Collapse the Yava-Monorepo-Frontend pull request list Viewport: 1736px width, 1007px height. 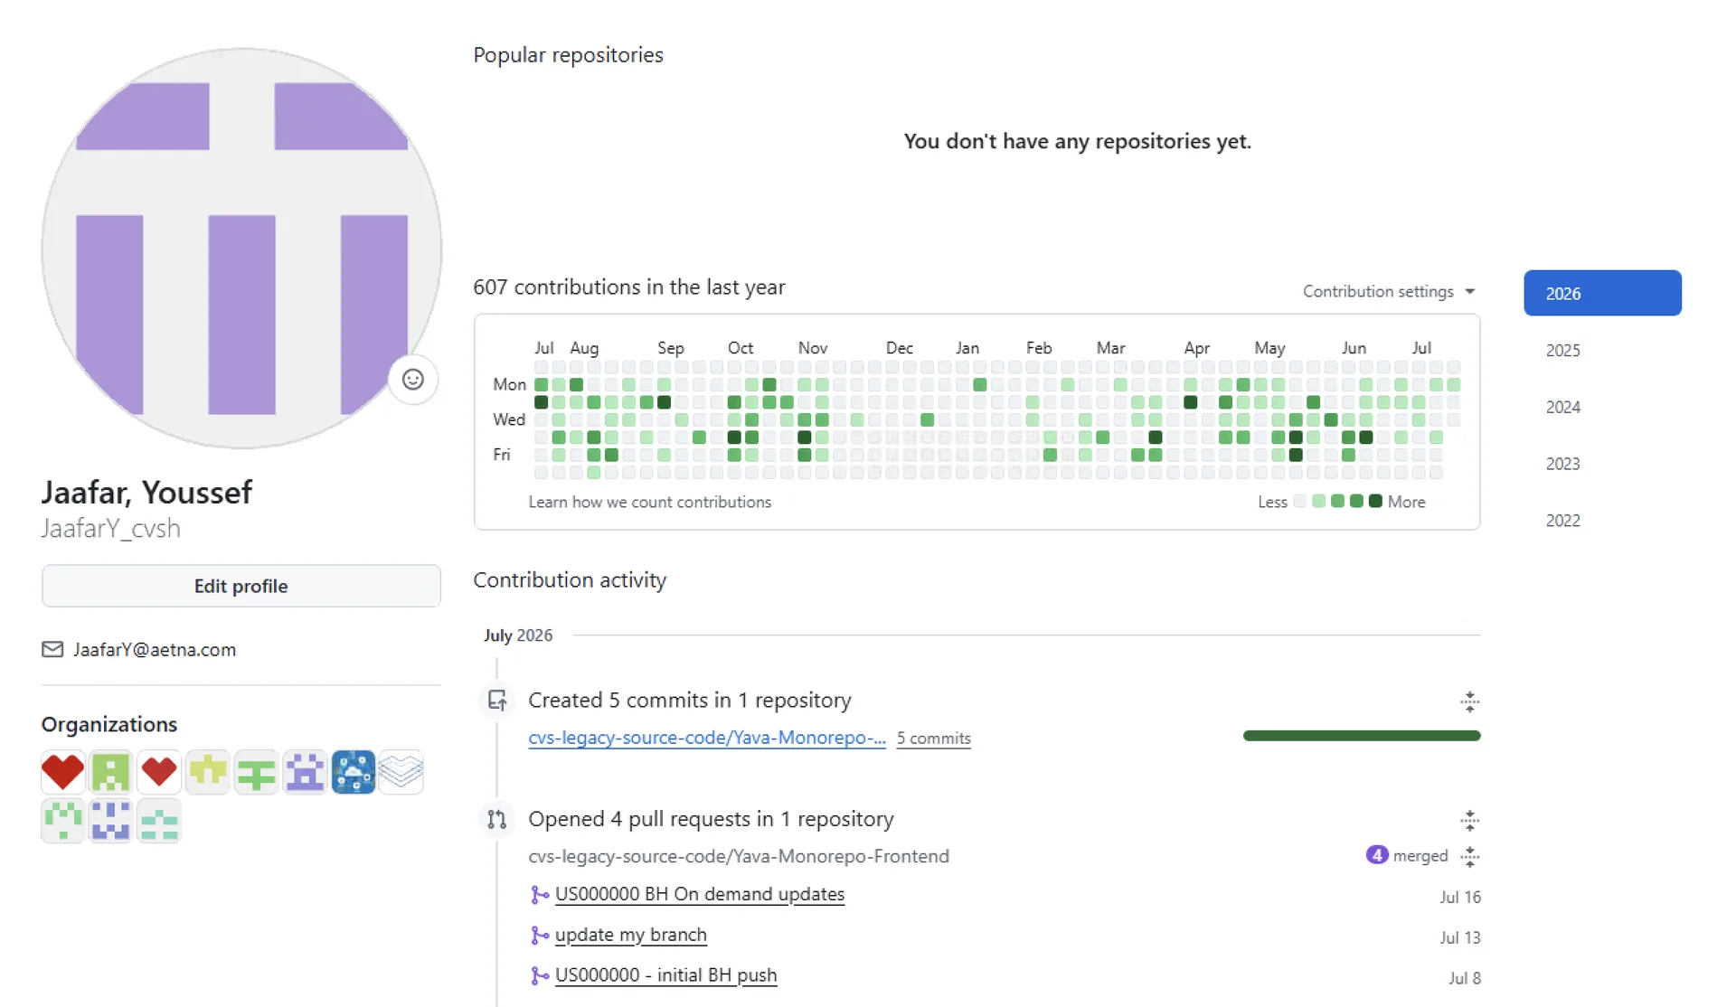coord(1469,856)
